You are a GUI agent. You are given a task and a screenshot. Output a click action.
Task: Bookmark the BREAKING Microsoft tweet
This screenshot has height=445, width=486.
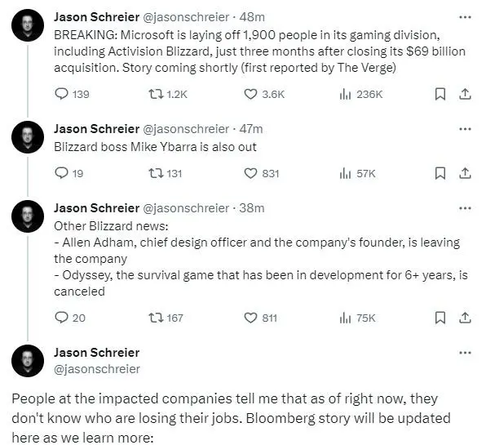(440, 94)
